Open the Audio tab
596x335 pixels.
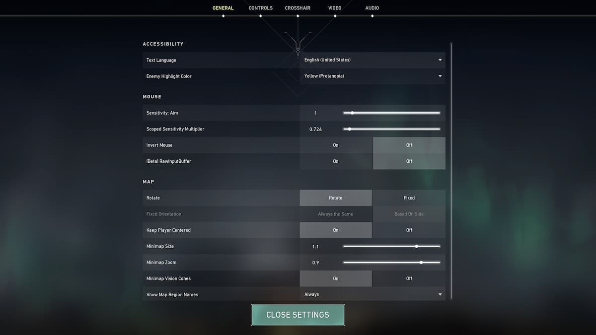click(372, 8)
